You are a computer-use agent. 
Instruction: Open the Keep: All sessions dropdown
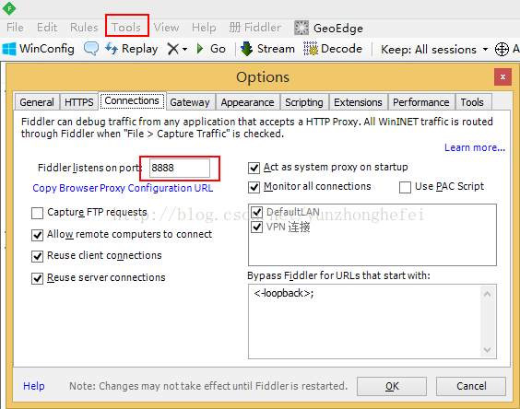434,50
